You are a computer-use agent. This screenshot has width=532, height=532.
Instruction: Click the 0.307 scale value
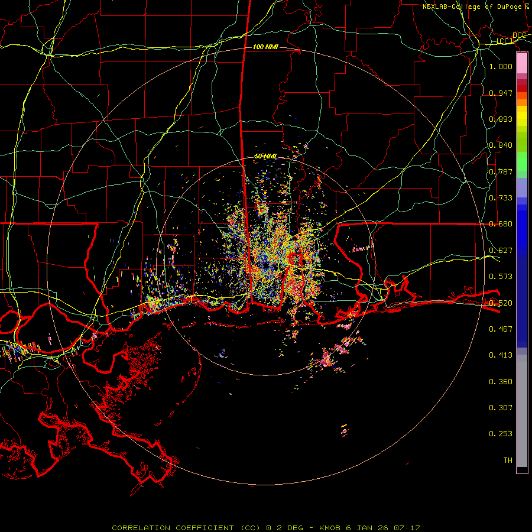coord(501,408)
